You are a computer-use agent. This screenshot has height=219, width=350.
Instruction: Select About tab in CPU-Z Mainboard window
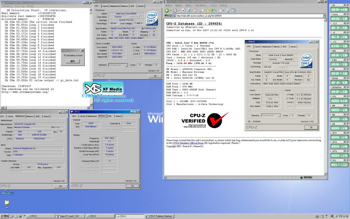tap(46, 116)
